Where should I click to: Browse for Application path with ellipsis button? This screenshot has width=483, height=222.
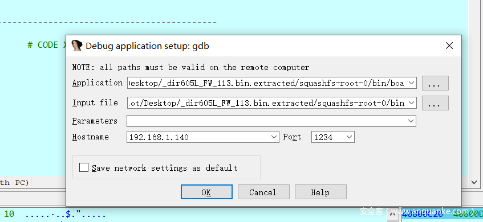coord(435,83)
